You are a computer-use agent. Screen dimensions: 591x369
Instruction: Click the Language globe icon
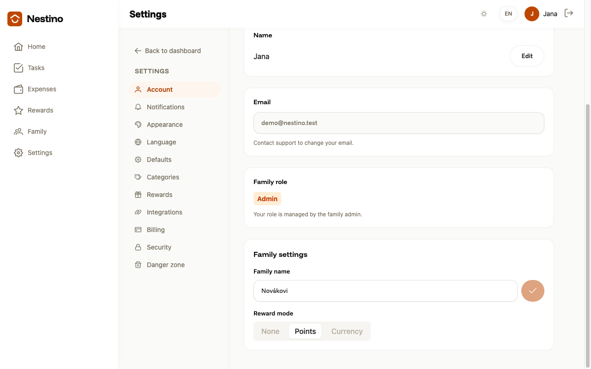138,142
